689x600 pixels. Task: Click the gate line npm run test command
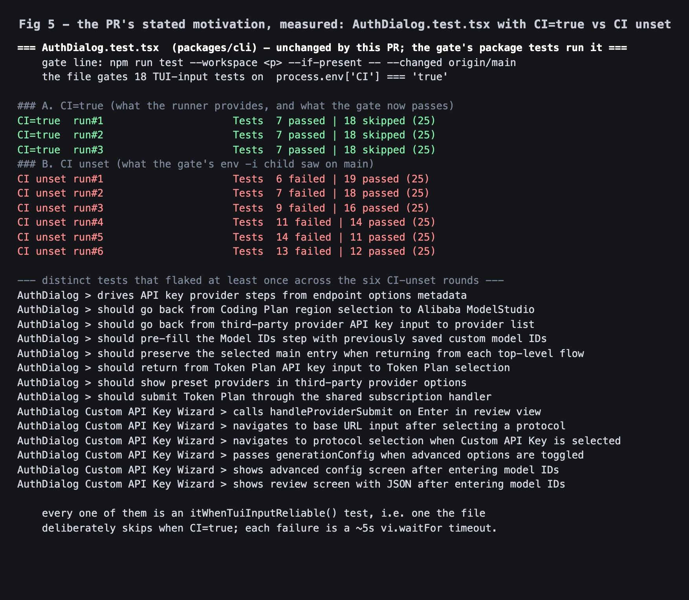tap(279, 63)
